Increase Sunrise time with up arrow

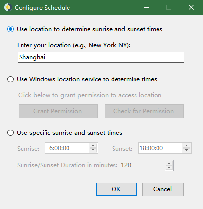pos(93,146)
